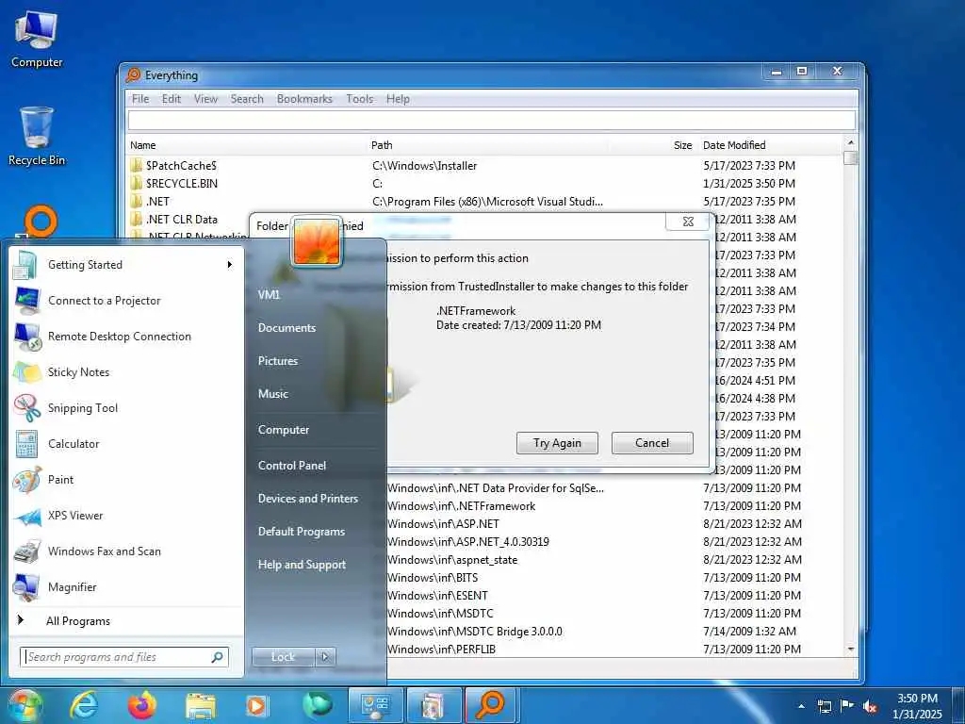Open the Edit menu in Everything

(x=172, y=99)
